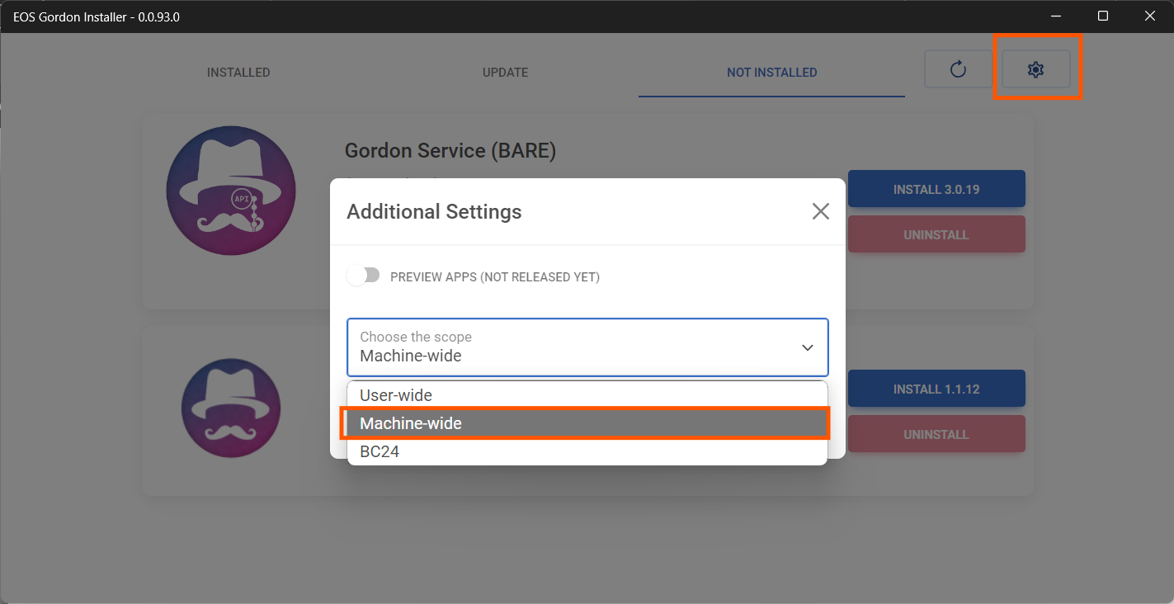
Task: Click the second Gordon mustache logo
Action: click(231, 408)
